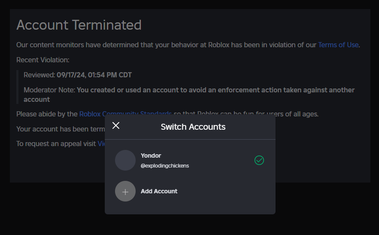Open the Terms of Use link

[338, 45]
